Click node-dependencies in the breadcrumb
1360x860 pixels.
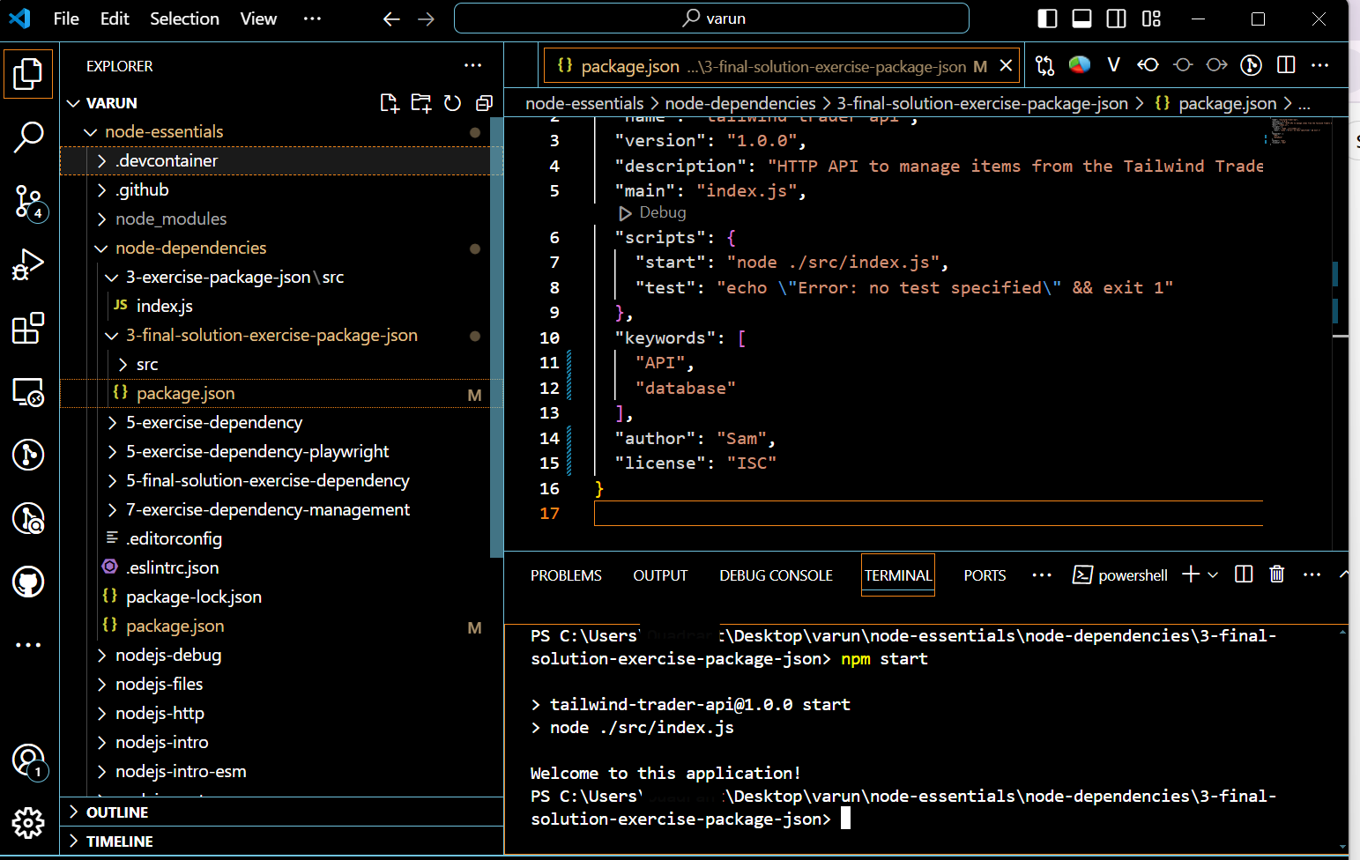click(x=740, y=103)
